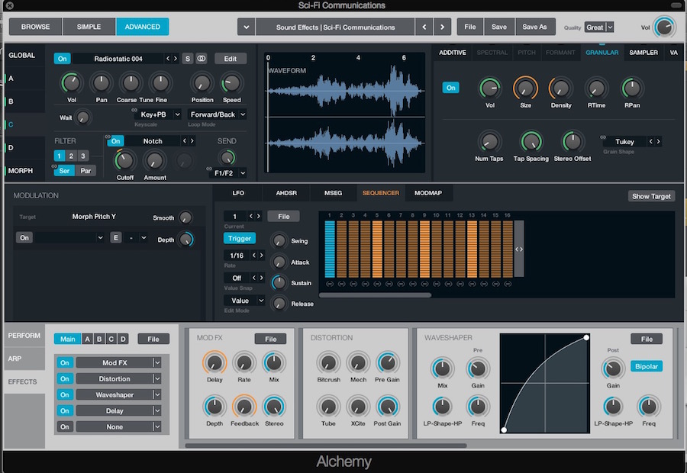
Task: Click the master Vol knob in top bar
Action: pyautogui.click(x=664, y=27)
